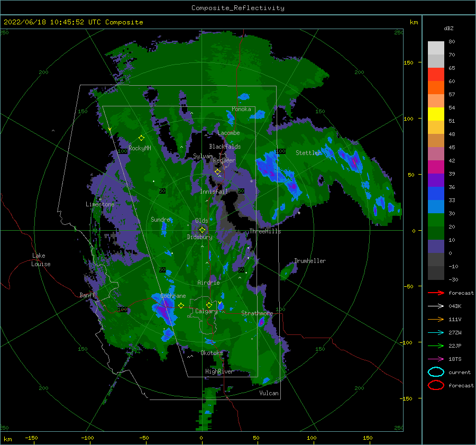This screenshot has height=445, width=476.
Task: Click the 04DK legend label
Action: coord(455,306)
